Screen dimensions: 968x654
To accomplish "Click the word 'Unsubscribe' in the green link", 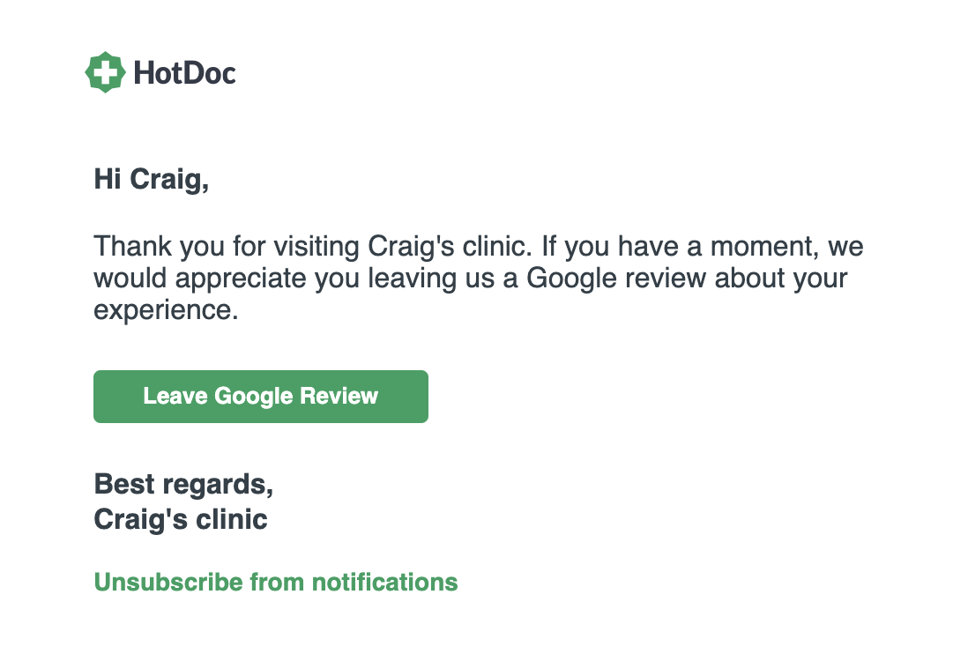I will click(168, 582).
